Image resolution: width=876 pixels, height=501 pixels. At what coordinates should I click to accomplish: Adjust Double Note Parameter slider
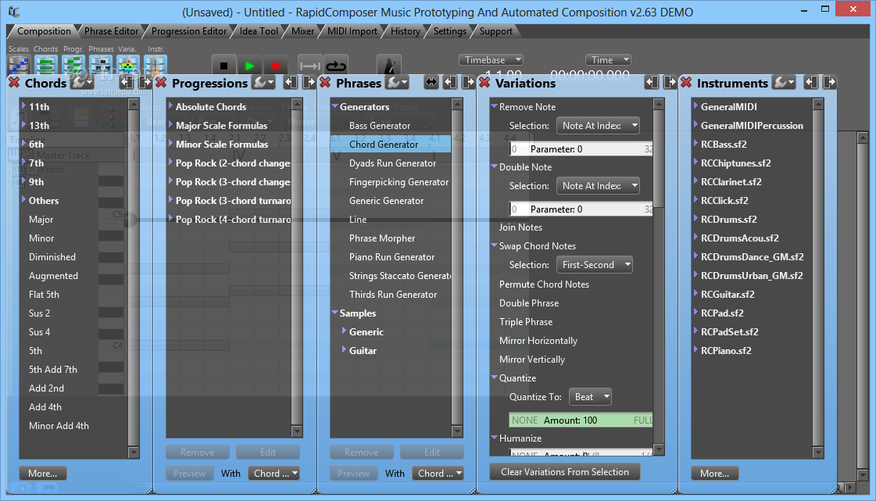(581, 209)
